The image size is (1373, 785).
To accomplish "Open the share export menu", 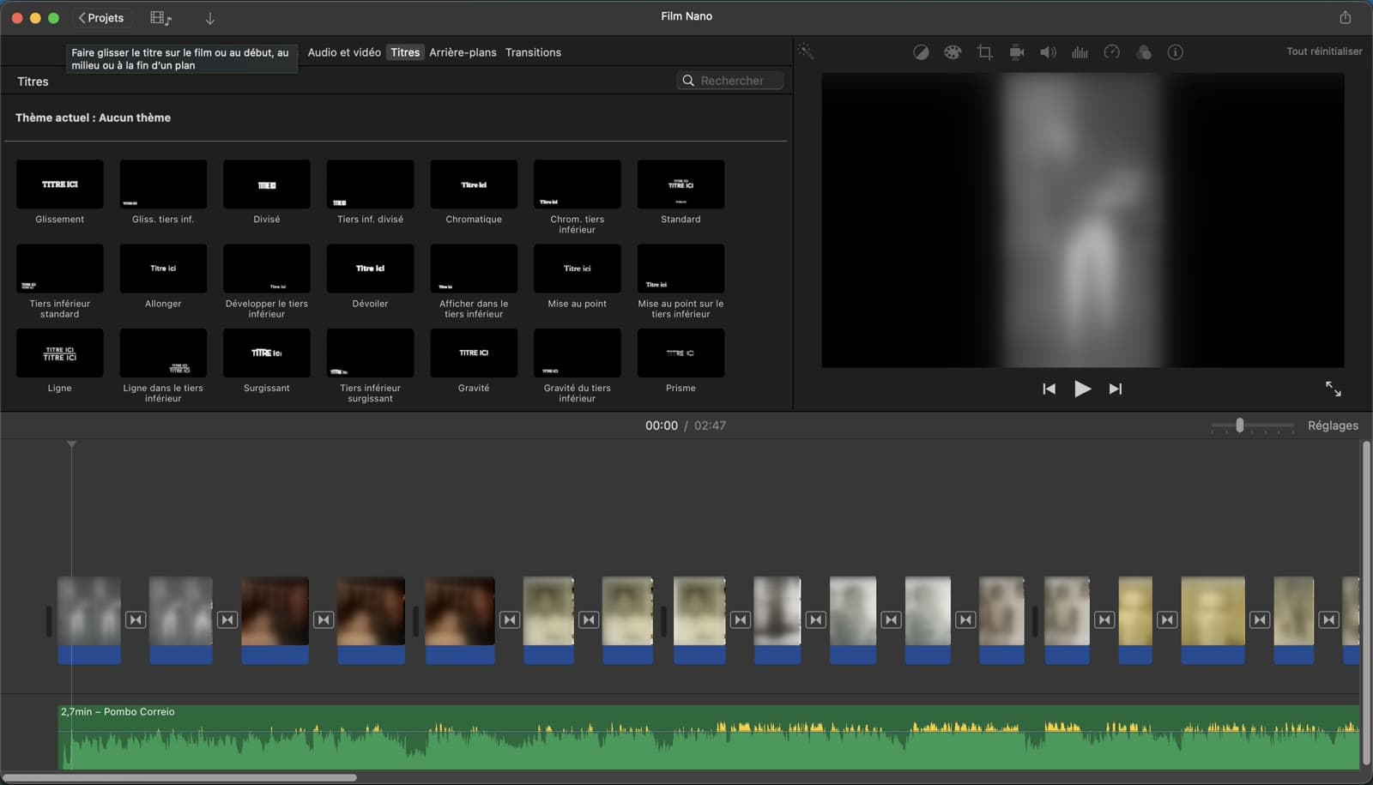I will pyautogui.click(x=1345, y=17).
